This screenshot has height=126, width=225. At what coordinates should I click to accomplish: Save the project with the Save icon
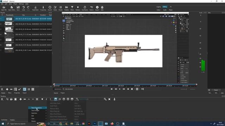click(x=18, y=8)
